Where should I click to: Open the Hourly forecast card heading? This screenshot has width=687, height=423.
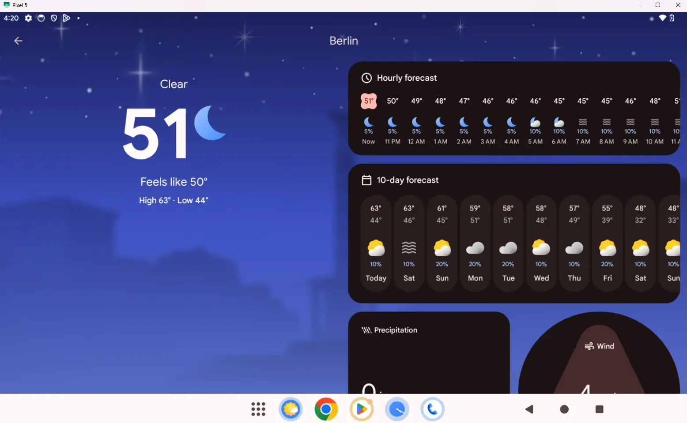coord(407,78)
